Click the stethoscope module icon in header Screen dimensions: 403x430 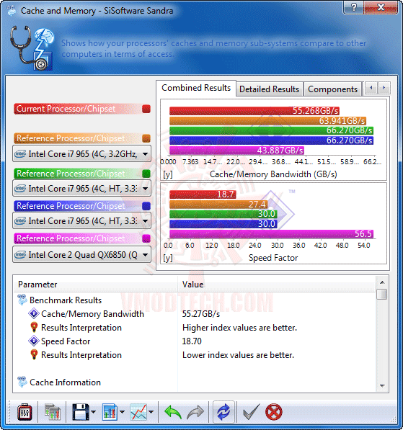click(32, 48)
